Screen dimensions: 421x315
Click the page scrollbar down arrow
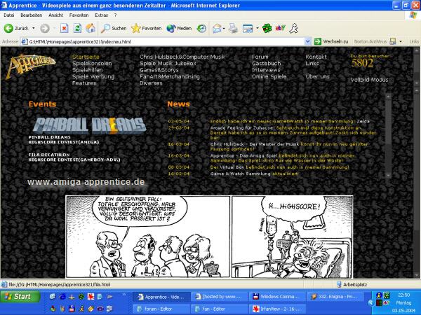pyautogui.click(x=416, y=275)
